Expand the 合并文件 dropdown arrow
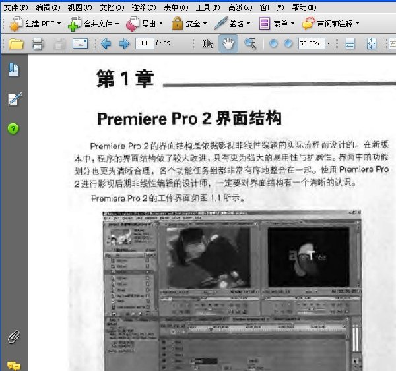Image resolution: width=396 pixels, height=371 pixels. [117, 24]
